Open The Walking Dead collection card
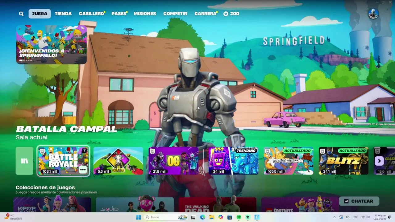This screenshot has width=395, height=222. [x=217, y=205]
